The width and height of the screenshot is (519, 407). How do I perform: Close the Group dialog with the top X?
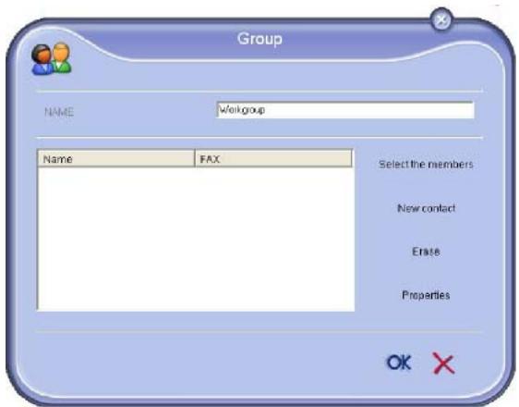pos(441,19)
